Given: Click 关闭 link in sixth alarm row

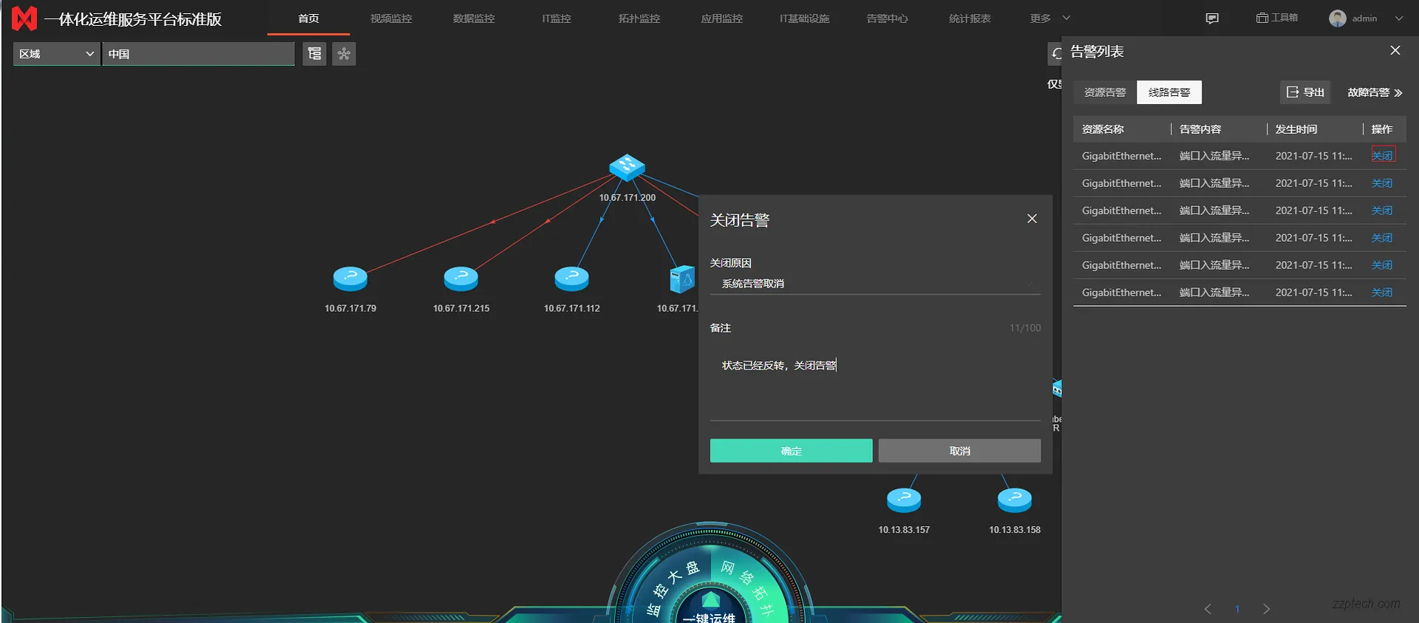Looking at the screenshot, I should pyautogui.click(x=1382, y=293).
